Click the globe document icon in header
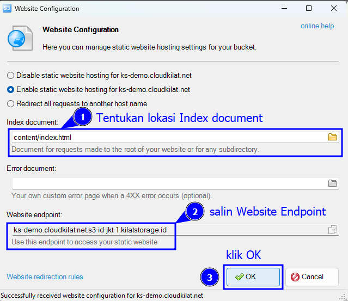348x301 pixels. (x=20, y=38)
